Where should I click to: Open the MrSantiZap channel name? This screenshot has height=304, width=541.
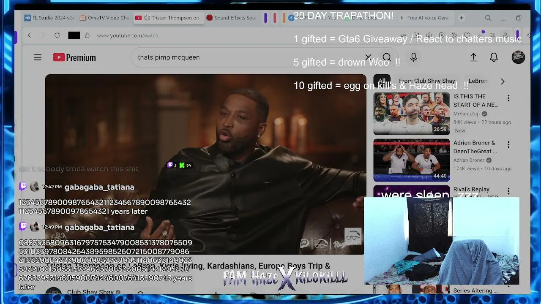pyautogui.click(x=467, y=114)
